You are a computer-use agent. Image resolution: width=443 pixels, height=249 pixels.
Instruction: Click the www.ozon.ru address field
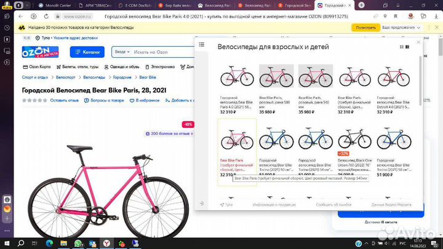78,17
